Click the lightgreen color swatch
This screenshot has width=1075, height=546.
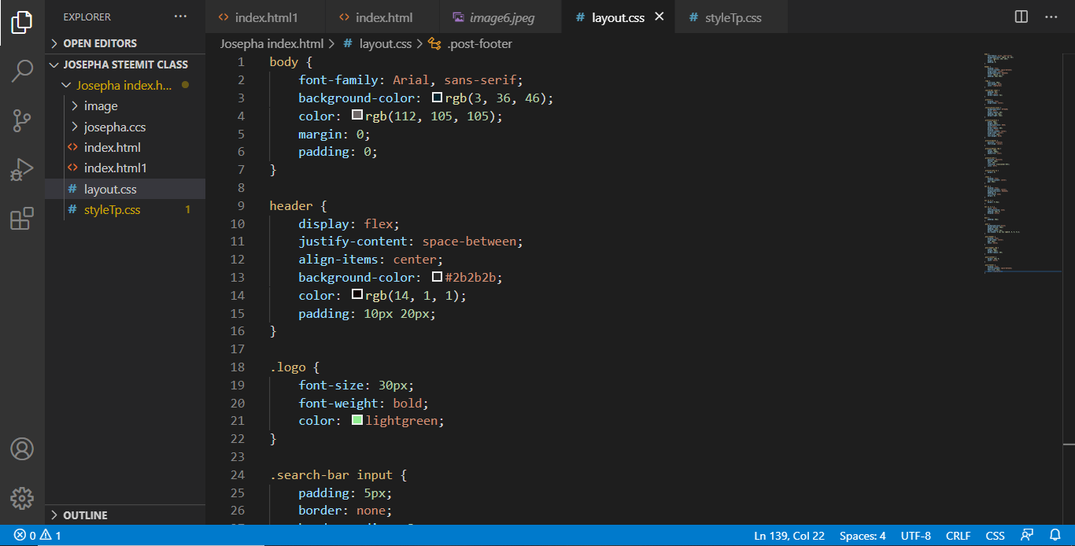(x=357, y=420)
